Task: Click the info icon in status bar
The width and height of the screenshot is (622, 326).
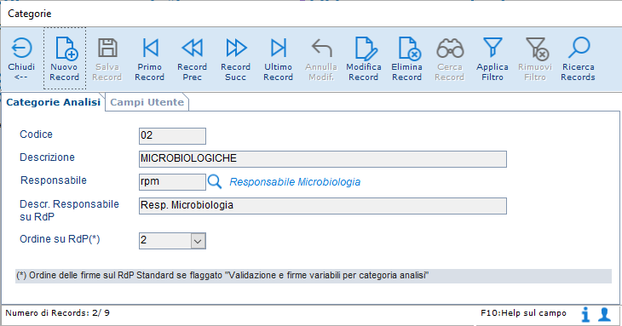Action: [585, 315]
